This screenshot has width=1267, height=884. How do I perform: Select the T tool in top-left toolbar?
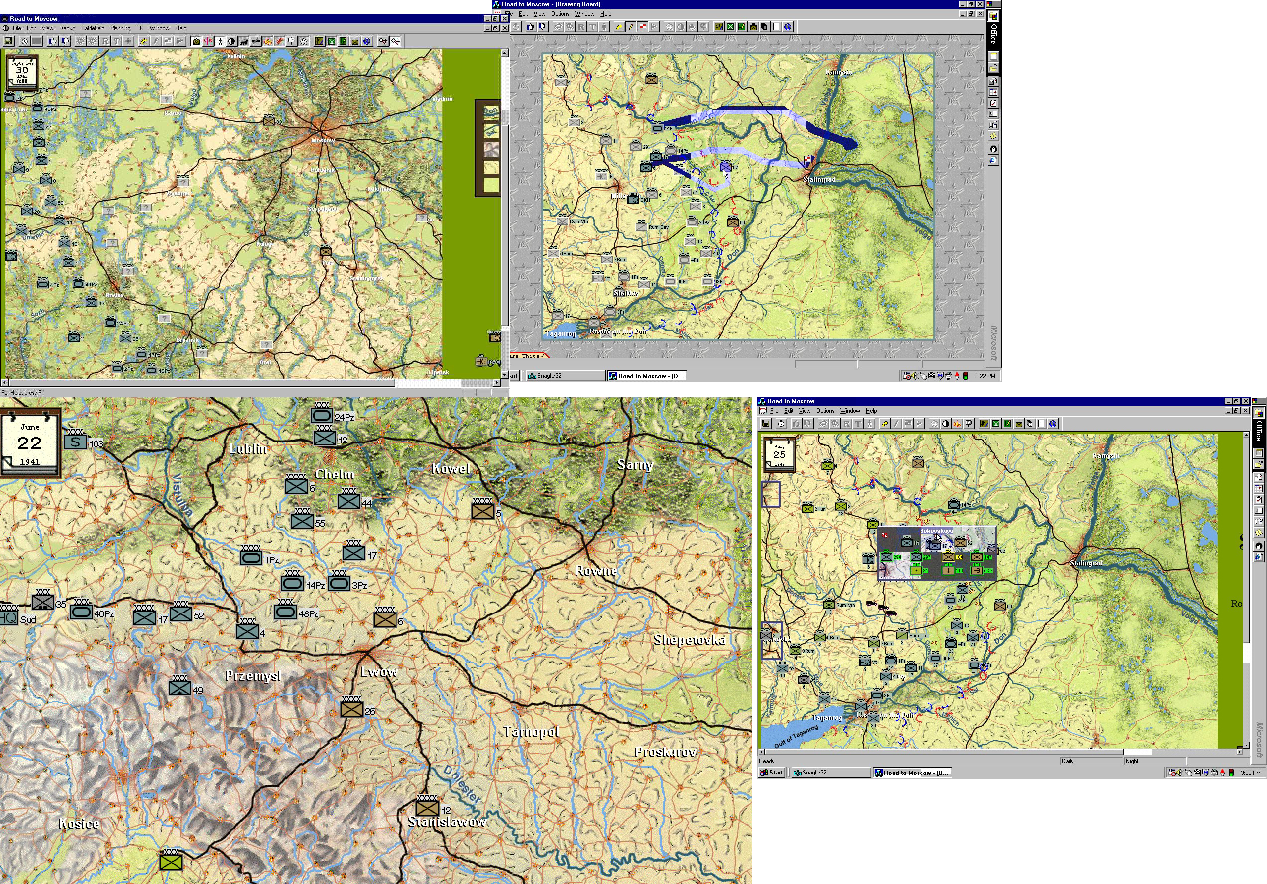(x=116, y=41)
